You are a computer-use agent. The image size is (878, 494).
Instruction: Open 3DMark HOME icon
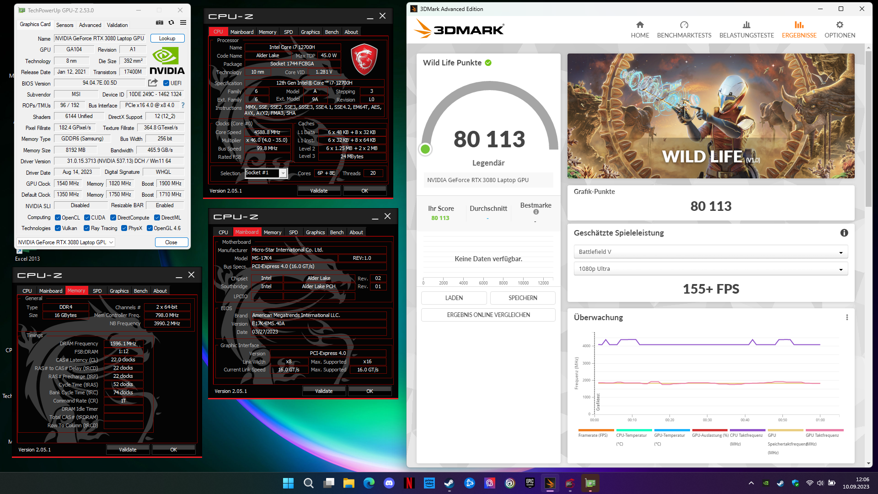(x=640, y=25)
